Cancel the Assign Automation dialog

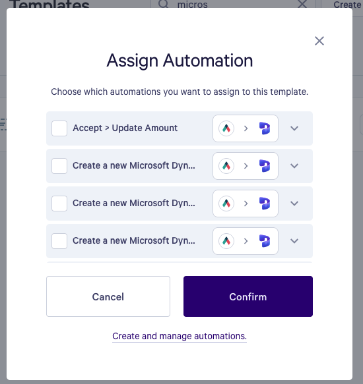tap(108, 296)
